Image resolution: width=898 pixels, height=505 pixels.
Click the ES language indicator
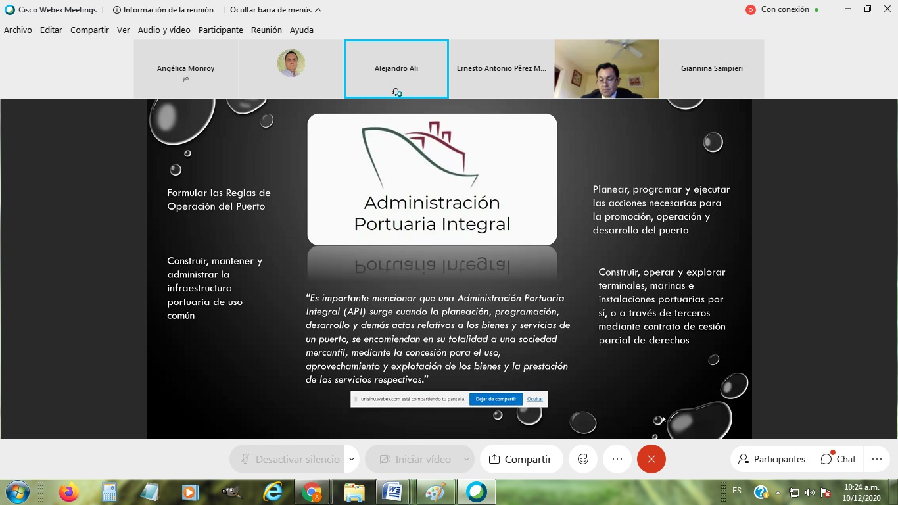coord(737,491)
